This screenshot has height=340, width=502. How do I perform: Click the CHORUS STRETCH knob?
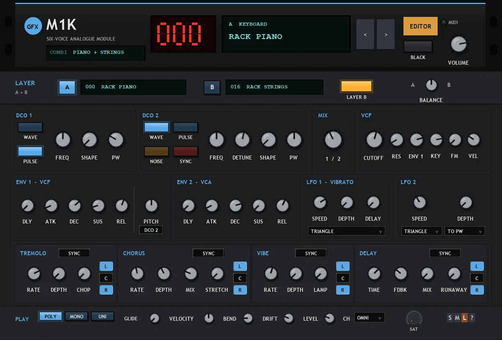click(217, 274)
